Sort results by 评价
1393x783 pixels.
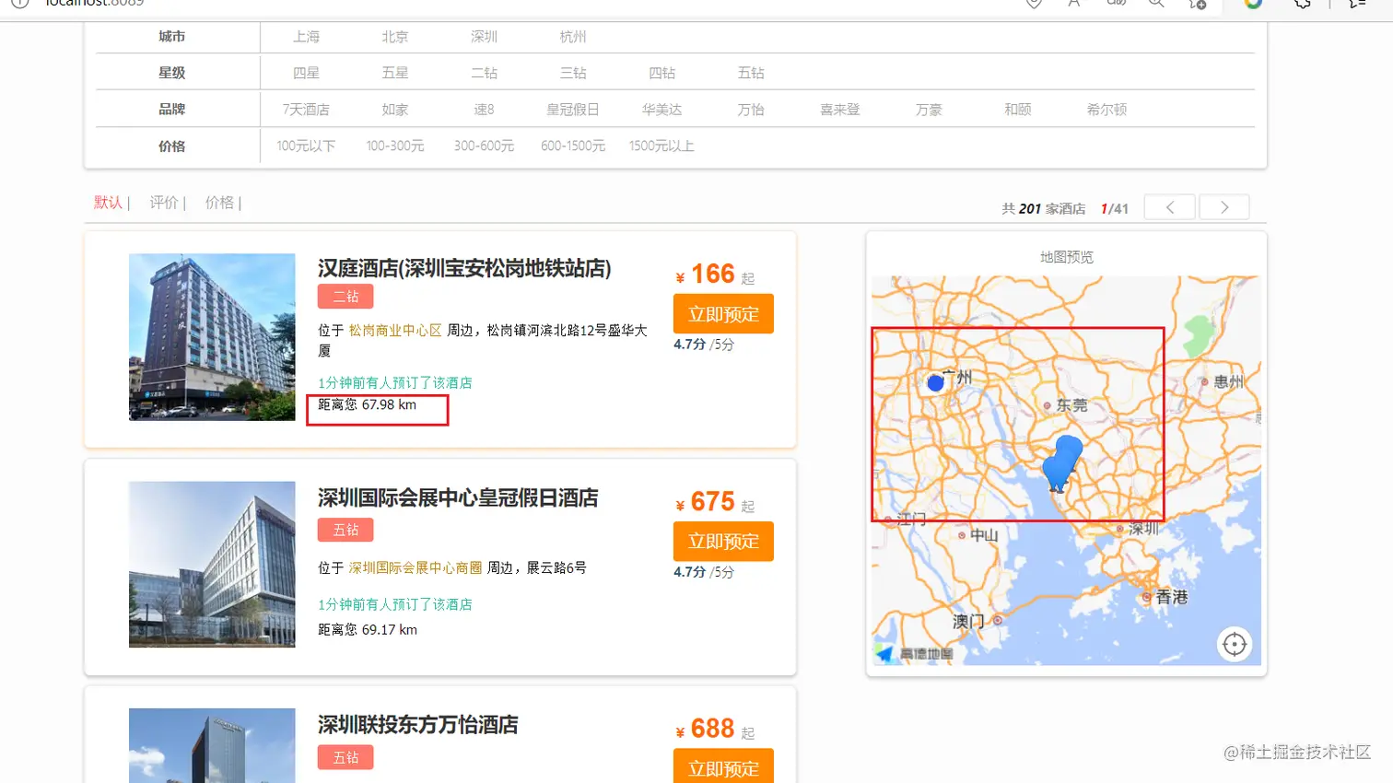tap(164, 203)
